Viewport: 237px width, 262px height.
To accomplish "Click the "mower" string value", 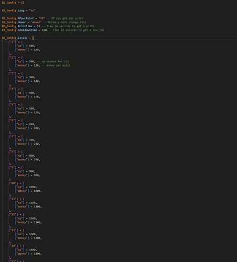I will (x=36, y=22).
